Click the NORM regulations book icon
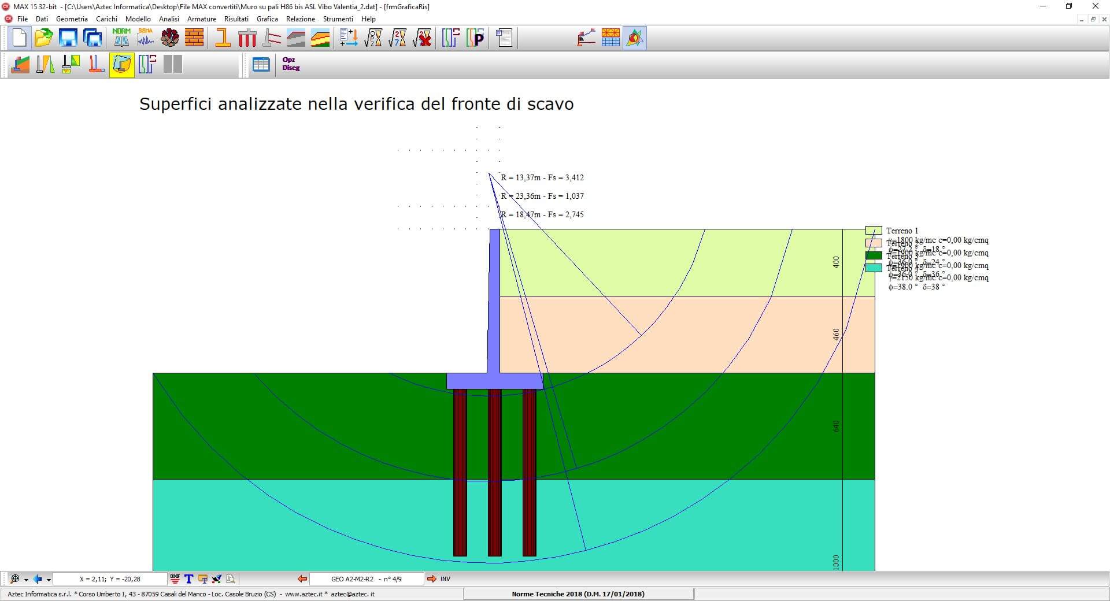Viewport: 1110px width, 601px height. (121, 38)
